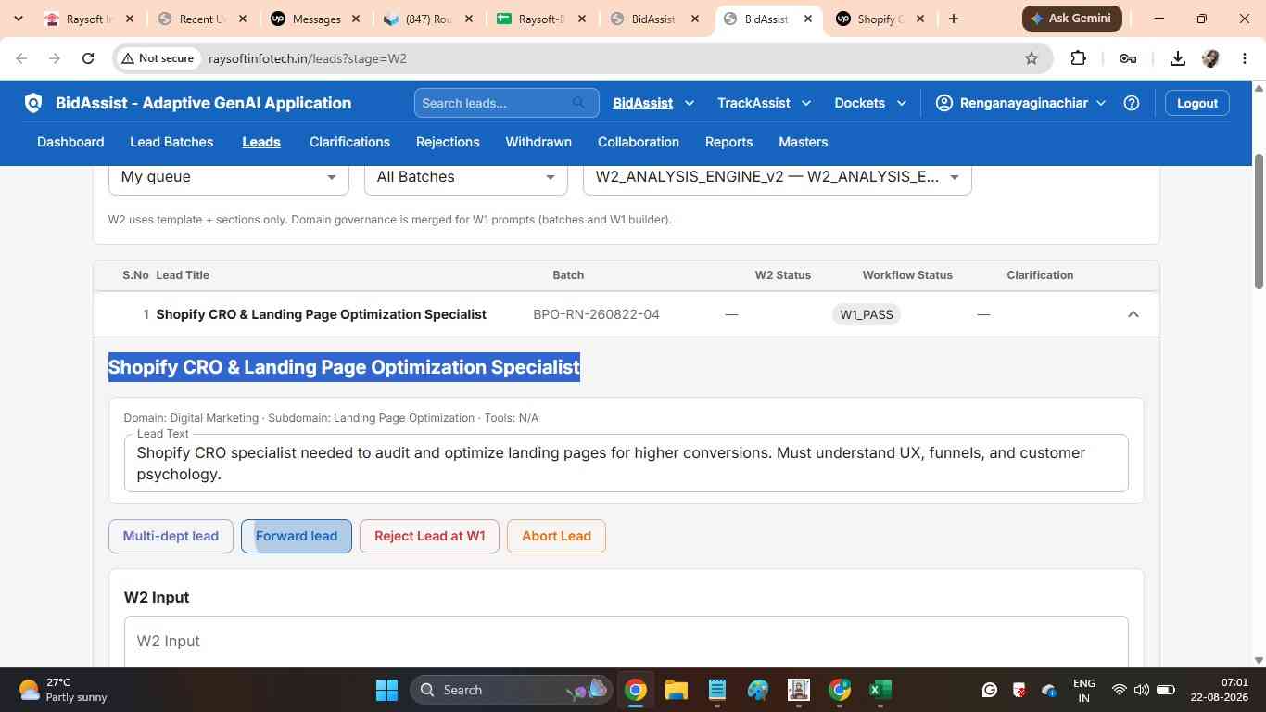Click the BidAssist shield logo icon
The height and width of the screenshot is (712, 1266).
coord(33,103)
